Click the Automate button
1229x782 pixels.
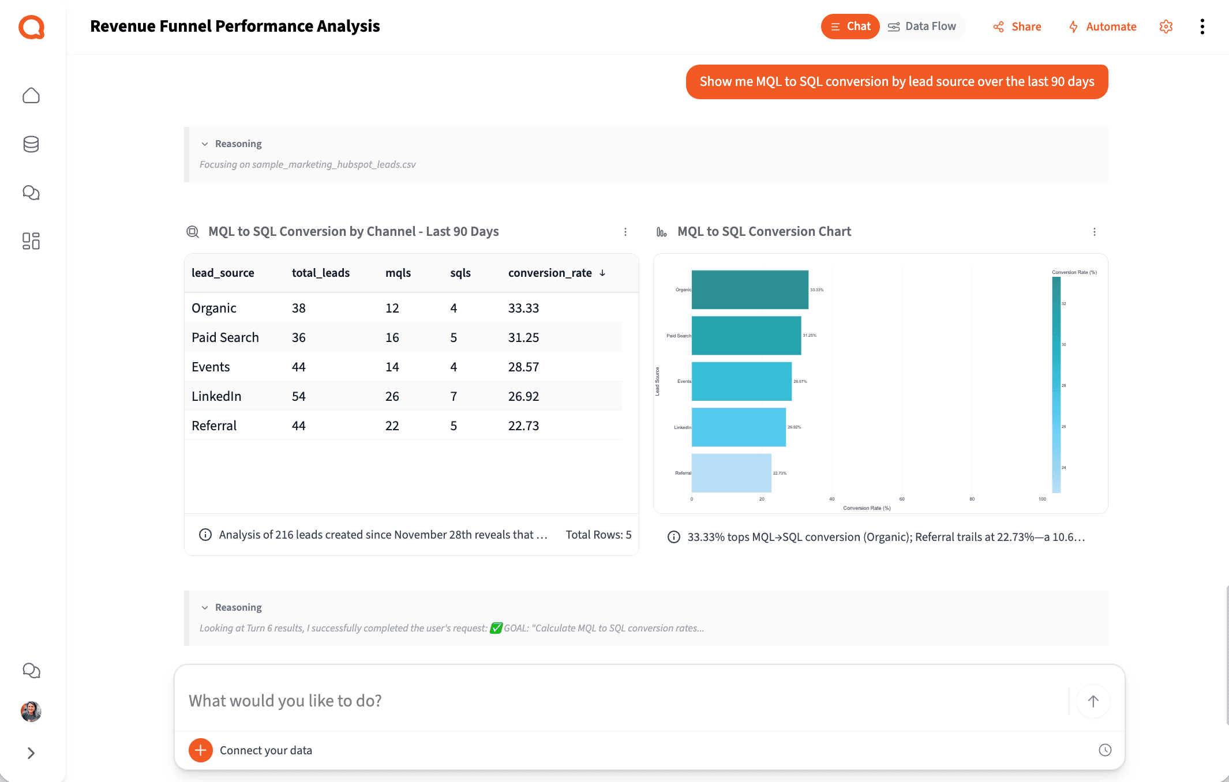point(1102,27)
